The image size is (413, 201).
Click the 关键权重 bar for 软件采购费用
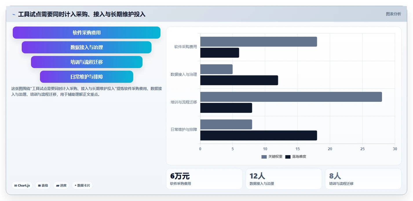click(x=259, y=42)
